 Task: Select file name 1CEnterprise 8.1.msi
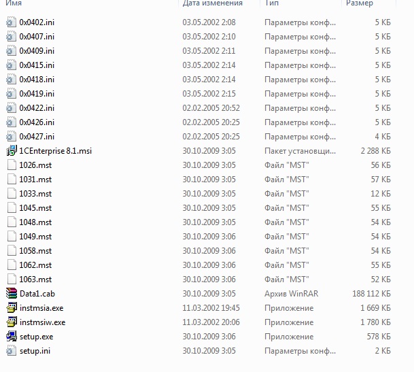(x=56, y=151)
